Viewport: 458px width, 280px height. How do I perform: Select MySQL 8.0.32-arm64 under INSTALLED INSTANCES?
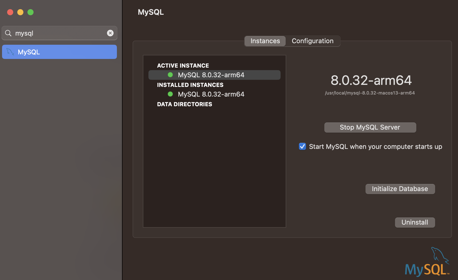tap(211, 94)
